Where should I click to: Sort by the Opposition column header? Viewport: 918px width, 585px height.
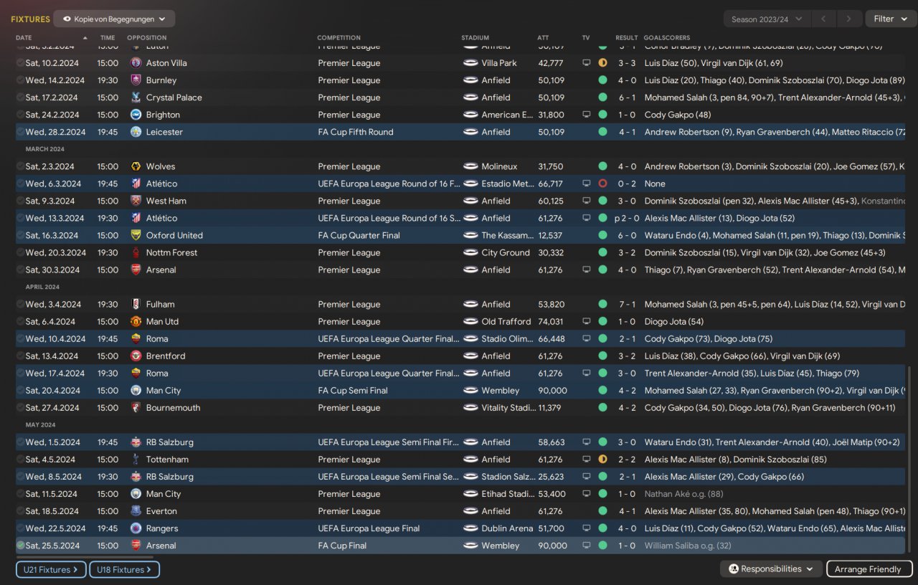click(146, 38)
